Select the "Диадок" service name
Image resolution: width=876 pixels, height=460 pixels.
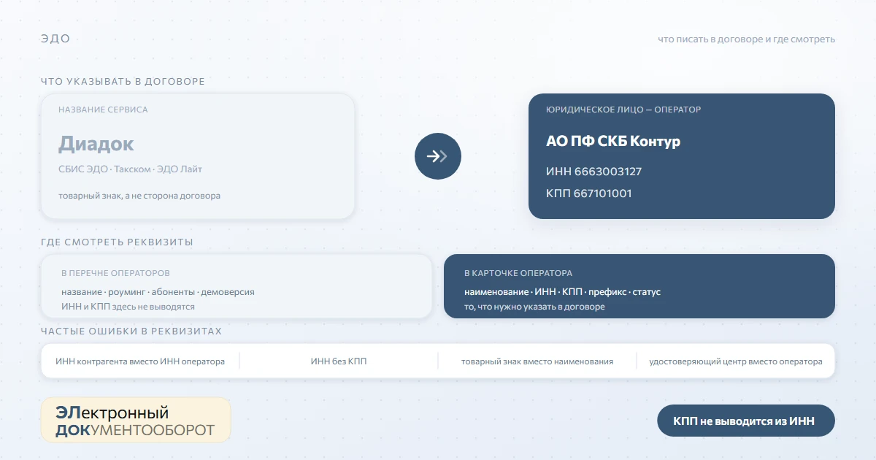96,143
